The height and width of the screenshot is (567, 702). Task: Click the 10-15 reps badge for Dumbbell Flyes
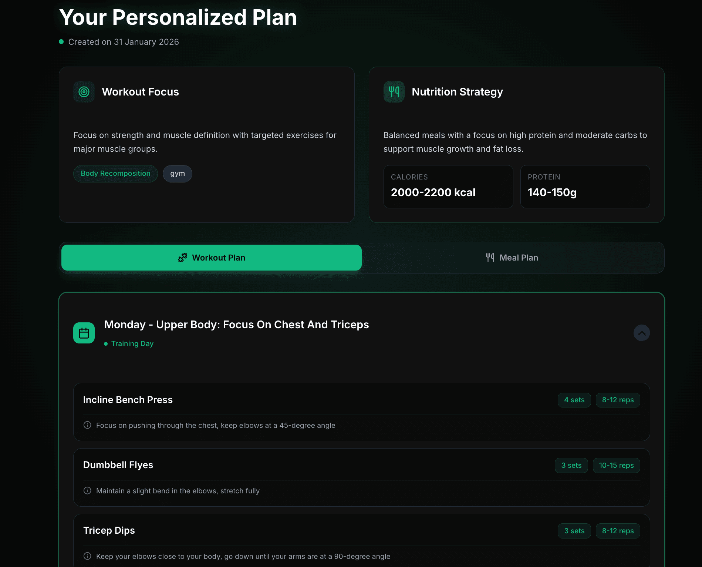pos(616,465)
